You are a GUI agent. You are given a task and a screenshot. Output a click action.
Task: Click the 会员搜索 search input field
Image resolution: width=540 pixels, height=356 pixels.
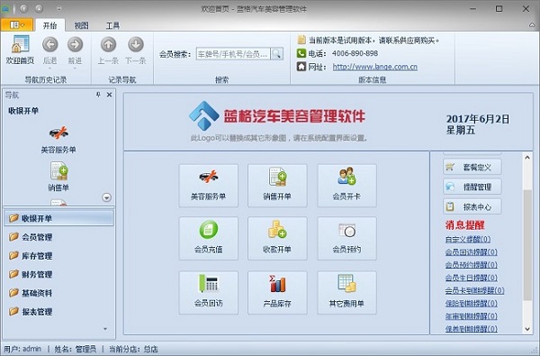click(233, 54)
